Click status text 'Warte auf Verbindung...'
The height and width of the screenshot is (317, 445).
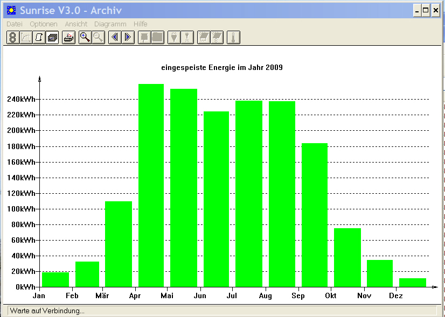(47, 311)
